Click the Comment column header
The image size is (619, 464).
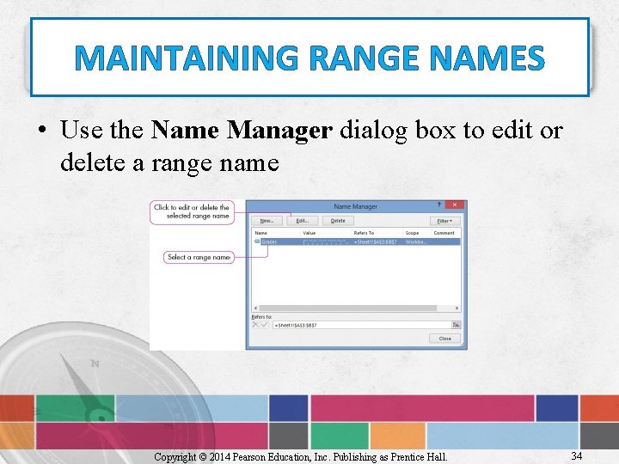(x=444, y=233)
